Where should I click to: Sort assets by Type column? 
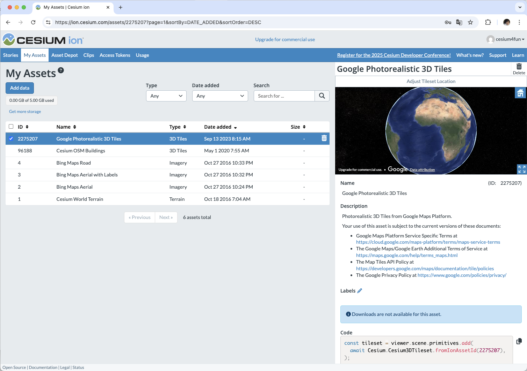coord(178,127)
